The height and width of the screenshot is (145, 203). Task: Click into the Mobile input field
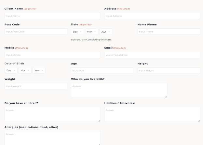click(52, 55)
